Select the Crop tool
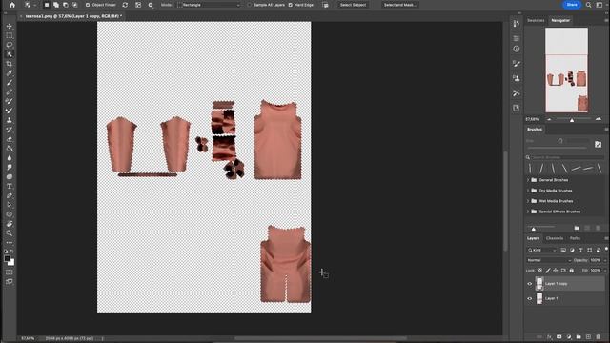 (x=10, y=64)
